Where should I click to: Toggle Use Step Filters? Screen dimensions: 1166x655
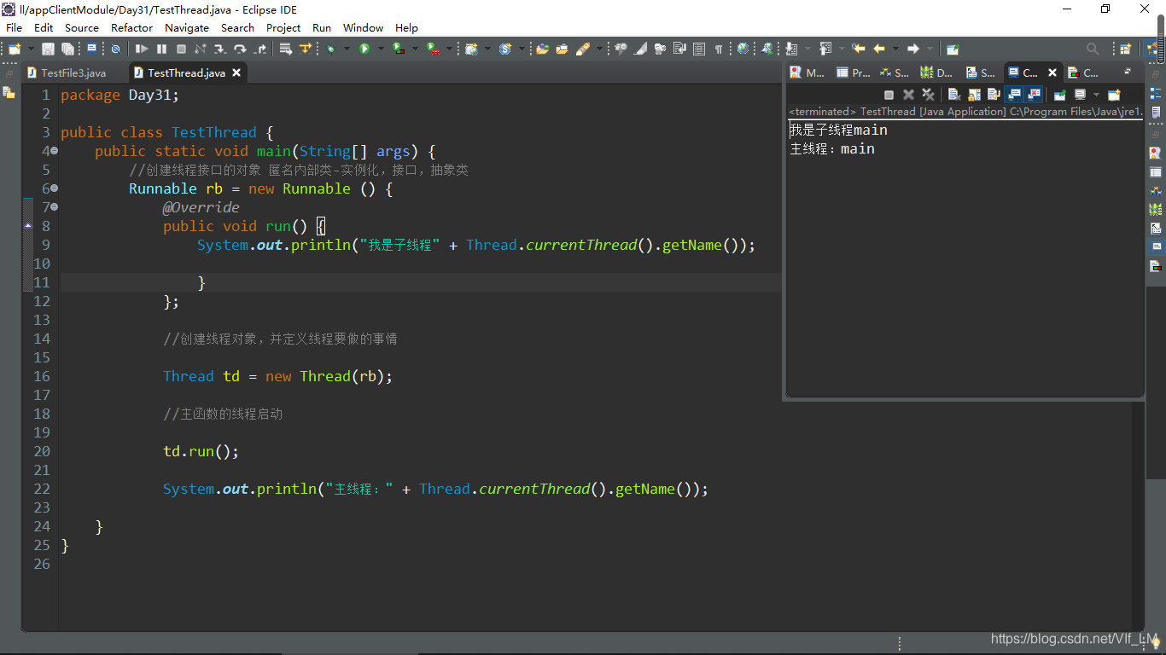pos(306,49)
